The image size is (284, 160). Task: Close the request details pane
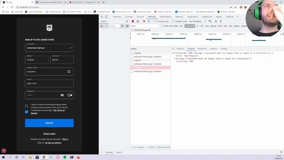click(173, 48)
